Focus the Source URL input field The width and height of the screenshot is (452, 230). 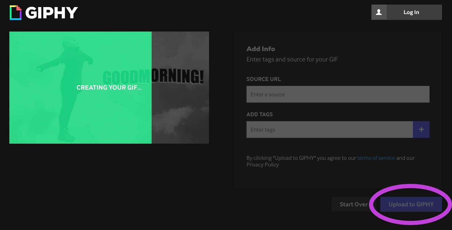[x=338, y=94]
